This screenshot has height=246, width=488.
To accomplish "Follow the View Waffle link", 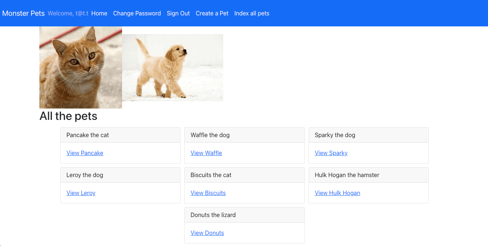I will [206, 153].
